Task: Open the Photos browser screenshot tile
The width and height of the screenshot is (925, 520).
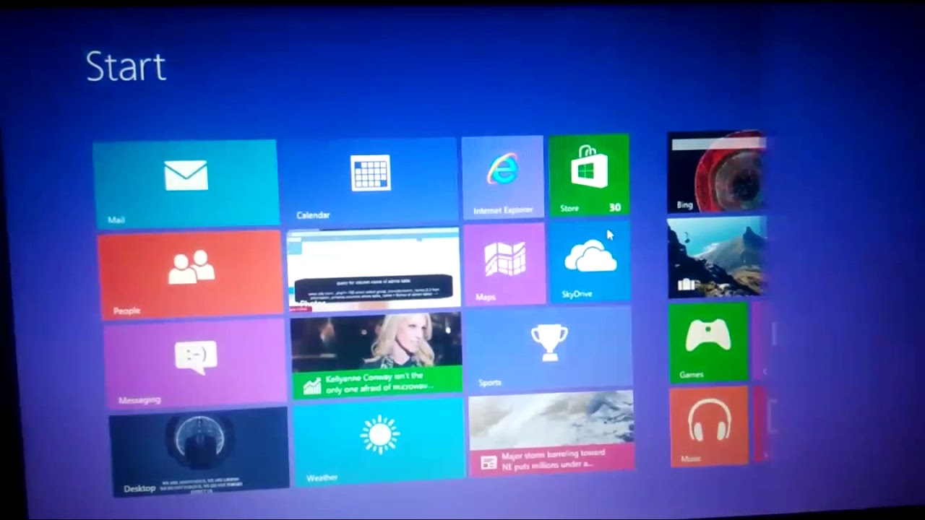Action: (x=373, y=269)
